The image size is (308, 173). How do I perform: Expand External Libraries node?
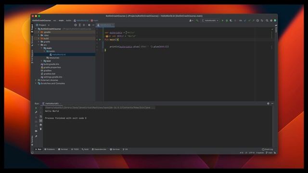pos(36,80)
